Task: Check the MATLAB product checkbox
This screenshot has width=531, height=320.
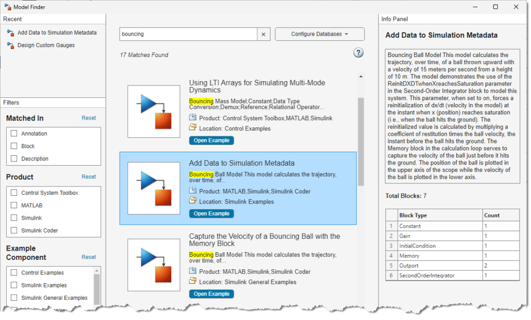Action: (14, 206)
